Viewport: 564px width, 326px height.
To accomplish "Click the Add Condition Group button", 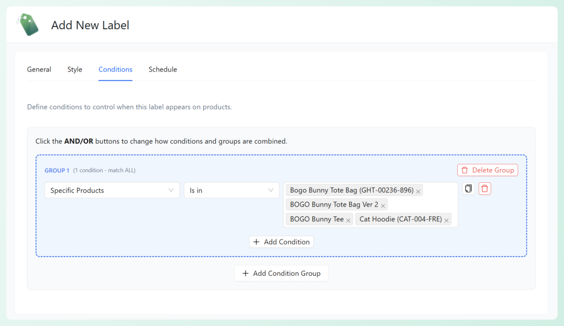I will [281, 273].
